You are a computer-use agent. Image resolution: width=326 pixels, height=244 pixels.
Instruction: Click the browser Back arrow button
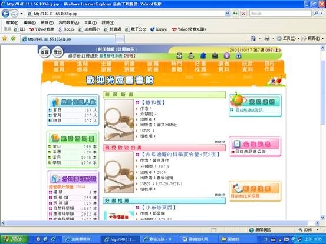[x=6, y=14]
